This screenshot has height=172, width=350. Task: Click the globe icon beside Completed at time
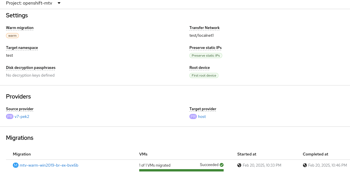pyautogui.click(x=305, y=165)
